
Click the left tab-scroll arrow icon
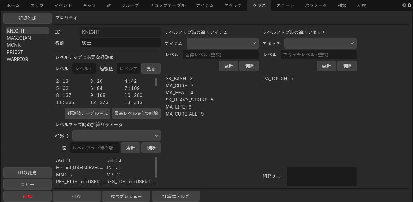(x=404, y=5)
